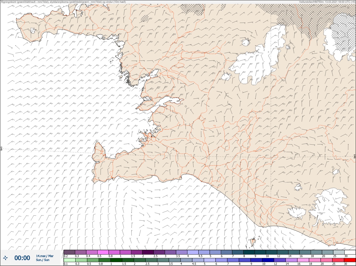The height and width of the screenshot is (266, 356).
Task: Click the '14.mar./ Mar' date label
Action: coord(45,256)
